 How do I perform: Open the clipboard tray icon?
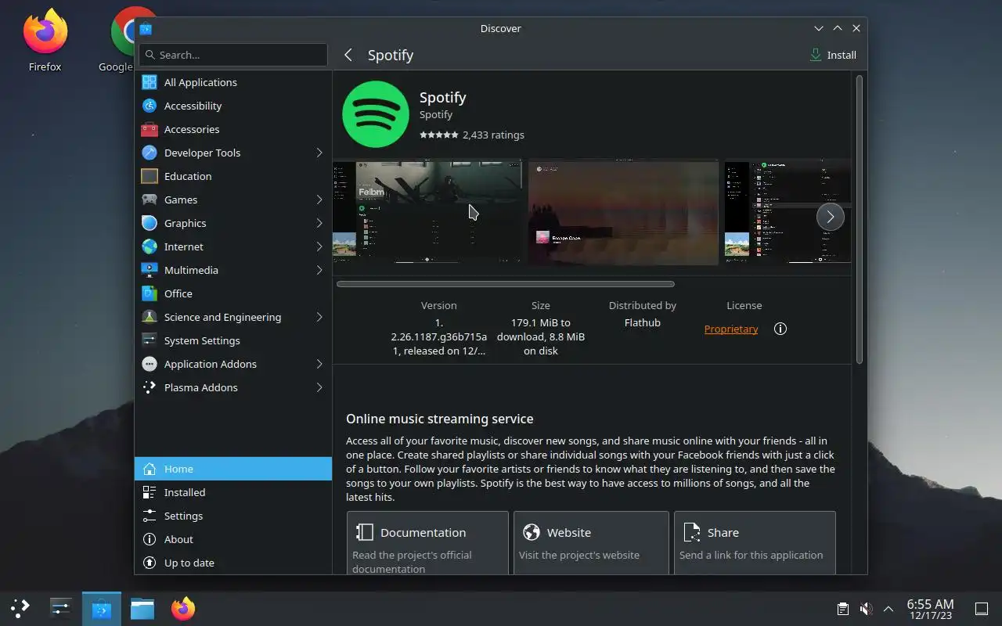pyautogui.click(x=843, y=609)
